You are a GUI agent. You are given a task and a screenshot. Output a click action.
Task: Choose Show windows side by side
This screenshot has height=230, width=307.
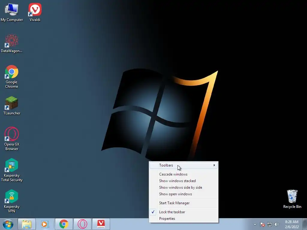tap(184, 187)
